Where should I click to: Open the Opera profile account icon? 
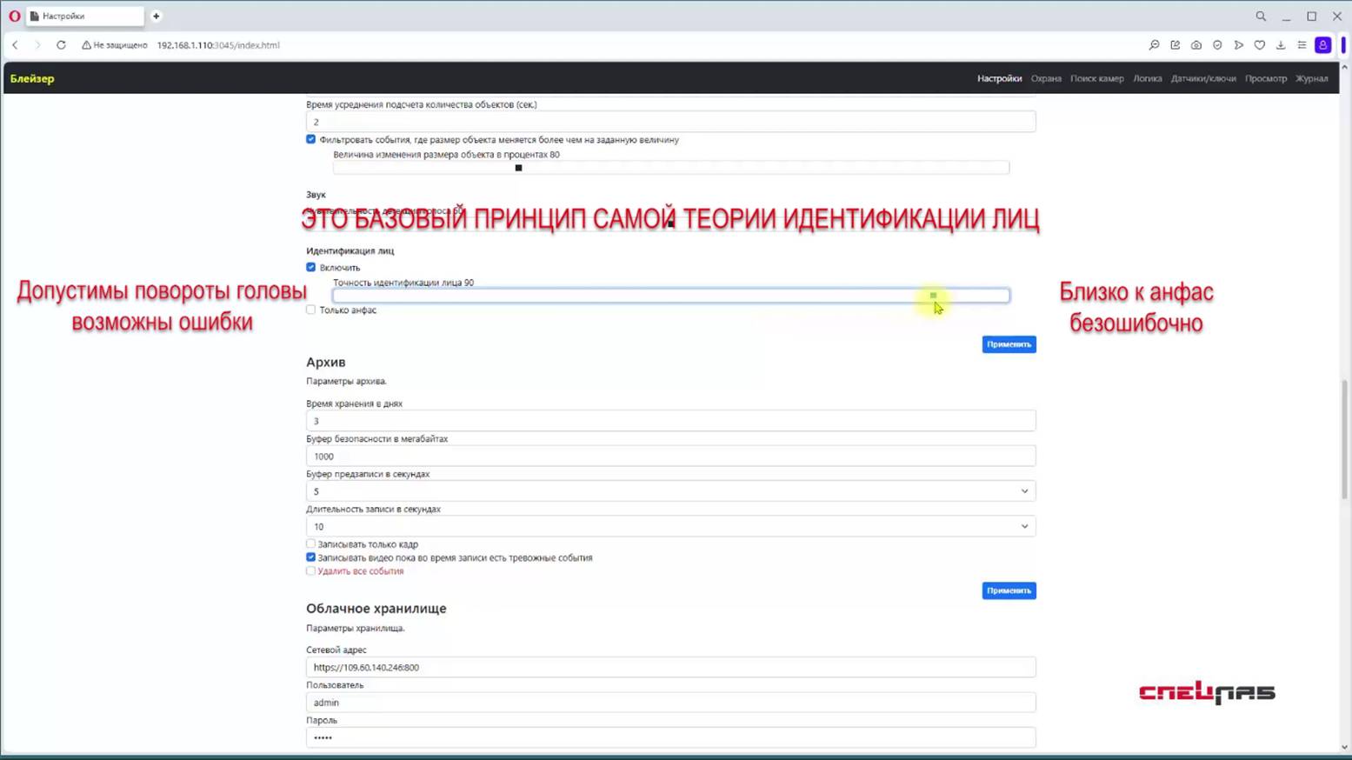(x=1323, y=45)
